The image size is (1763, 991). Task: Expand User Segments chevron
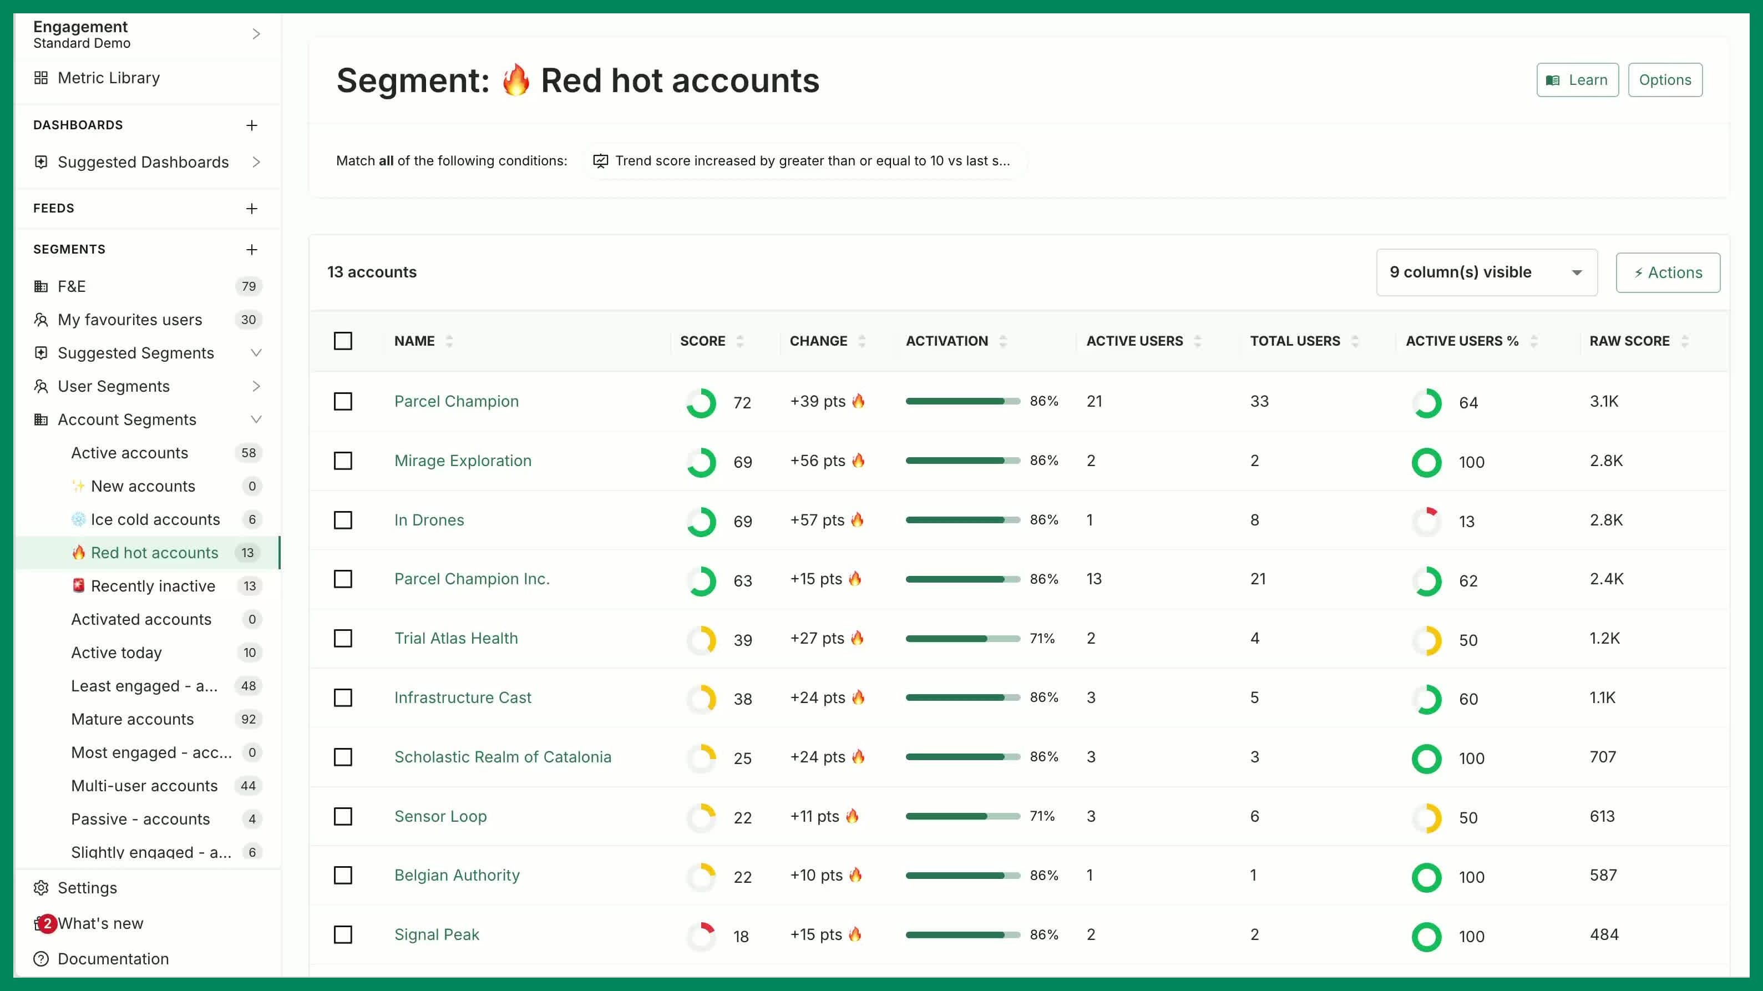pyautogui.click(x=256, y=387)
